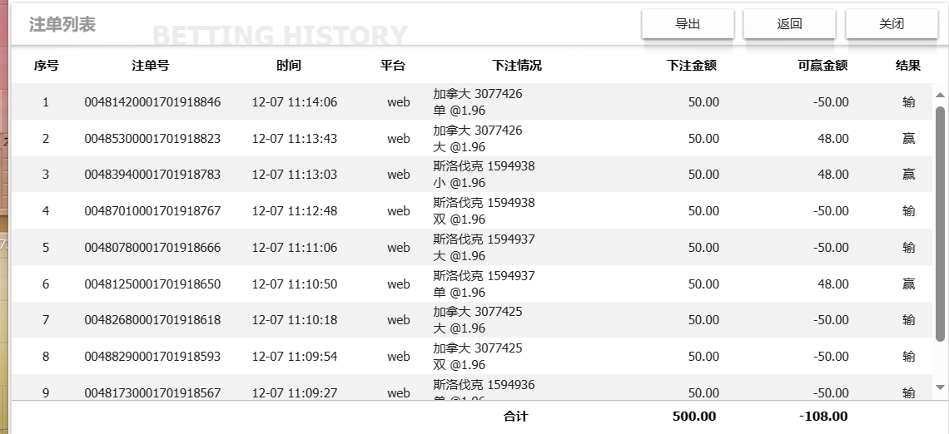
Task: Click the 下注情况 column header
Action: 516,66
